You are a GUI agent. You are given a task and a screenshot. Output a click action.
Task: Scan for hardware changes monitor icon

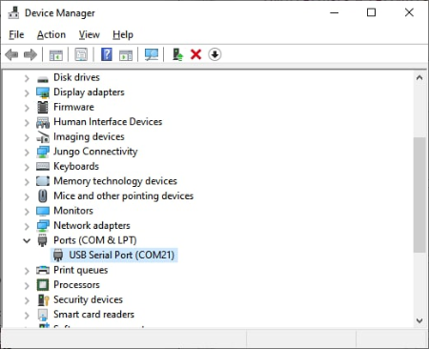[x=152, y=54]
